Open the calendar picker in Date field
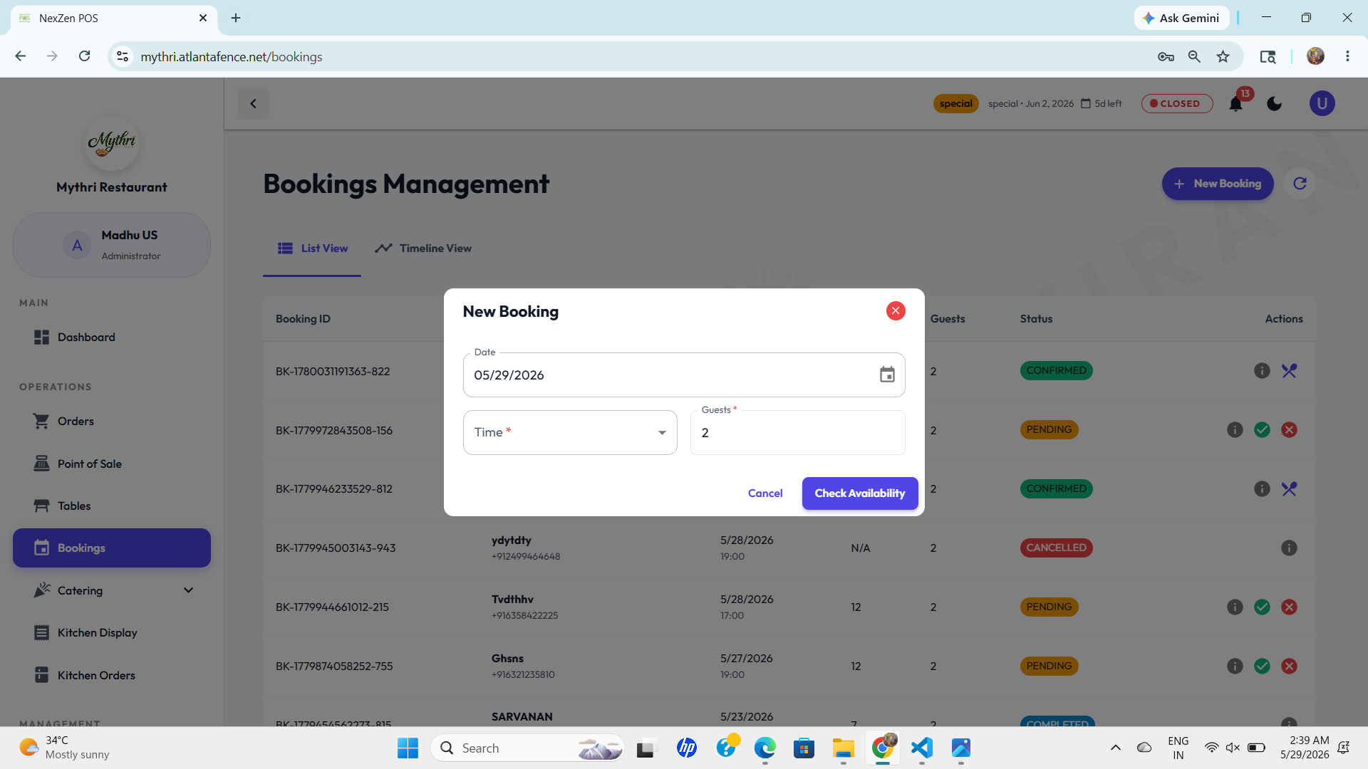The image size is (1368, 769). 887,375
